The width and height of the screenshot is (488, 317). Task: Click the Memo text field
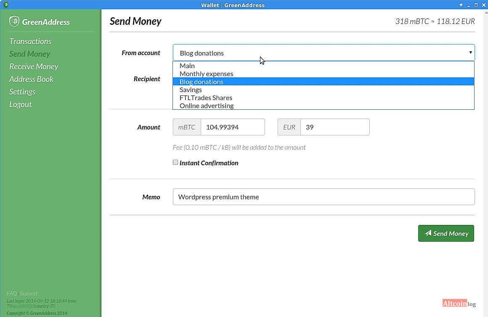pos(323,197)
